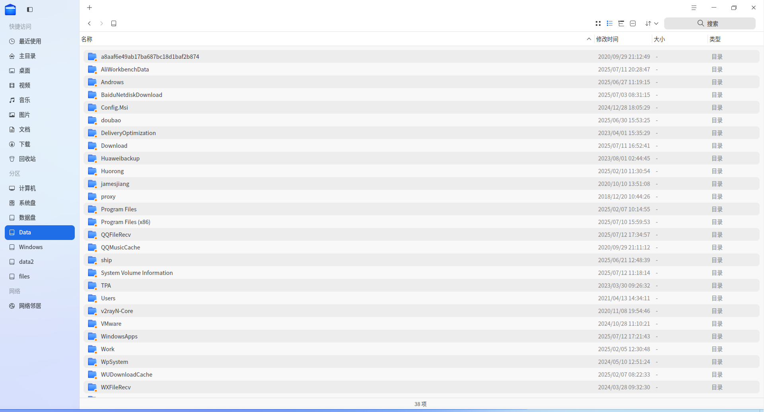Sort by Type (类型) column header
Image resolution: width=764 pixels, height=412 pixels.
click(735, 39)
